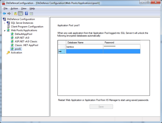Select the Classic .NET AppPool item
Screen dimensions: 162x123
(x=27, y=45)
